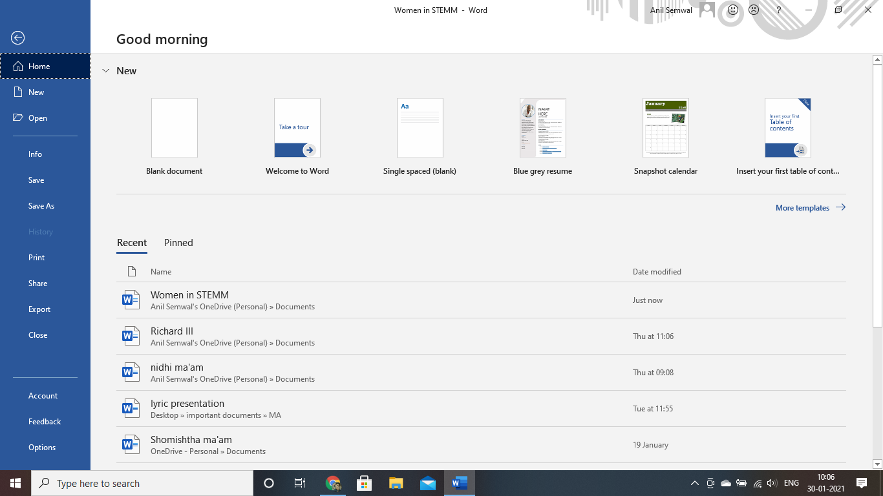Show hidden system tray icons
The image size is (883, 496).
tap(695, 483)
